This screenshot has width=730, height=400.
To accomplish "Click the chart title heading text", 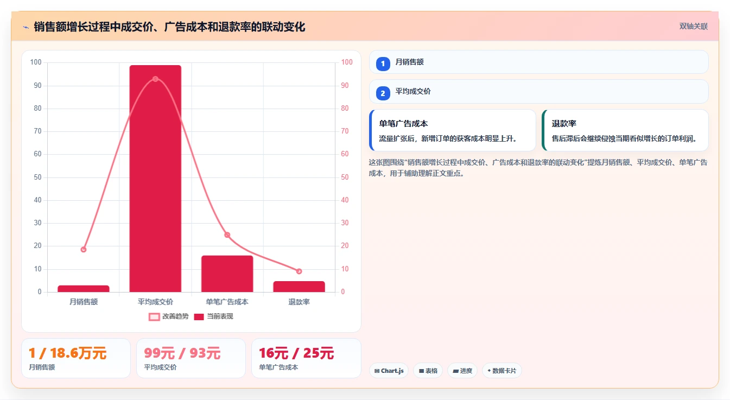I will click(x=169, y=27).
